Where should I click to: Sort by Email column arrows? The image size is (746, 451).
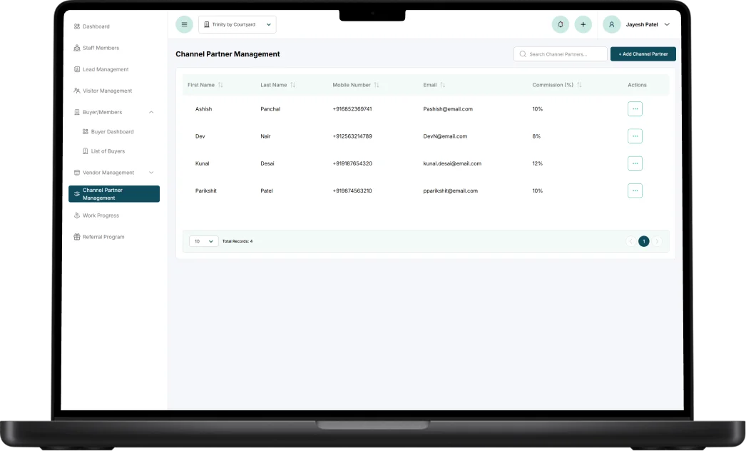click(x=442, y=85)
